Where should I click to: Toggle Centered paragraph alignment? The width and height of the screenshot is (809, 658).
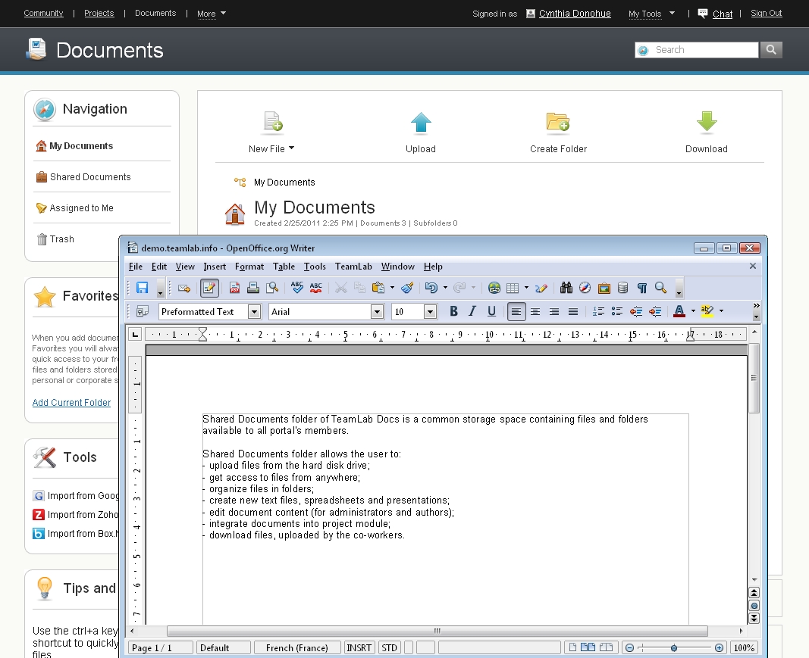pos(535,311)
